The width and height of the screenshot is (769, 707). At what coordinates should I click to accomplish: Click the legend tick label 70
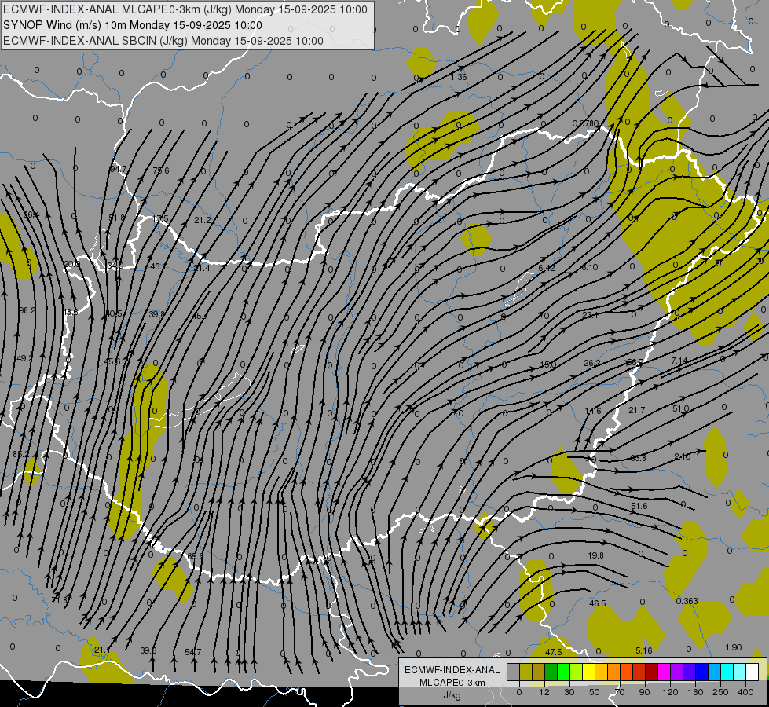[620, 692]
